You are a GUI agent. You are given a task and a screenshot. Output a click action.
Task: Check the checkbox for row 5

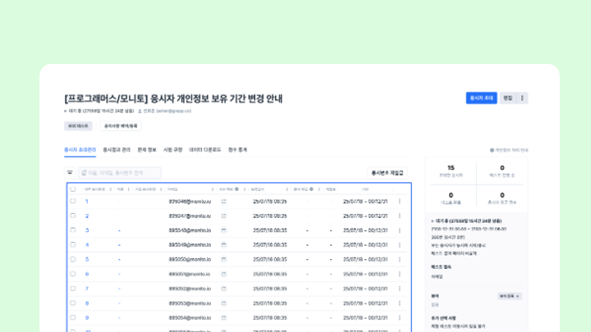(x=73, y=259)
